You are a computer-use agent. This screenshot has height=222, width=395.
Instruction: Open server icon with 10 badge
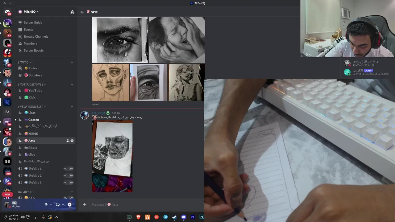[x=7, y=43]
